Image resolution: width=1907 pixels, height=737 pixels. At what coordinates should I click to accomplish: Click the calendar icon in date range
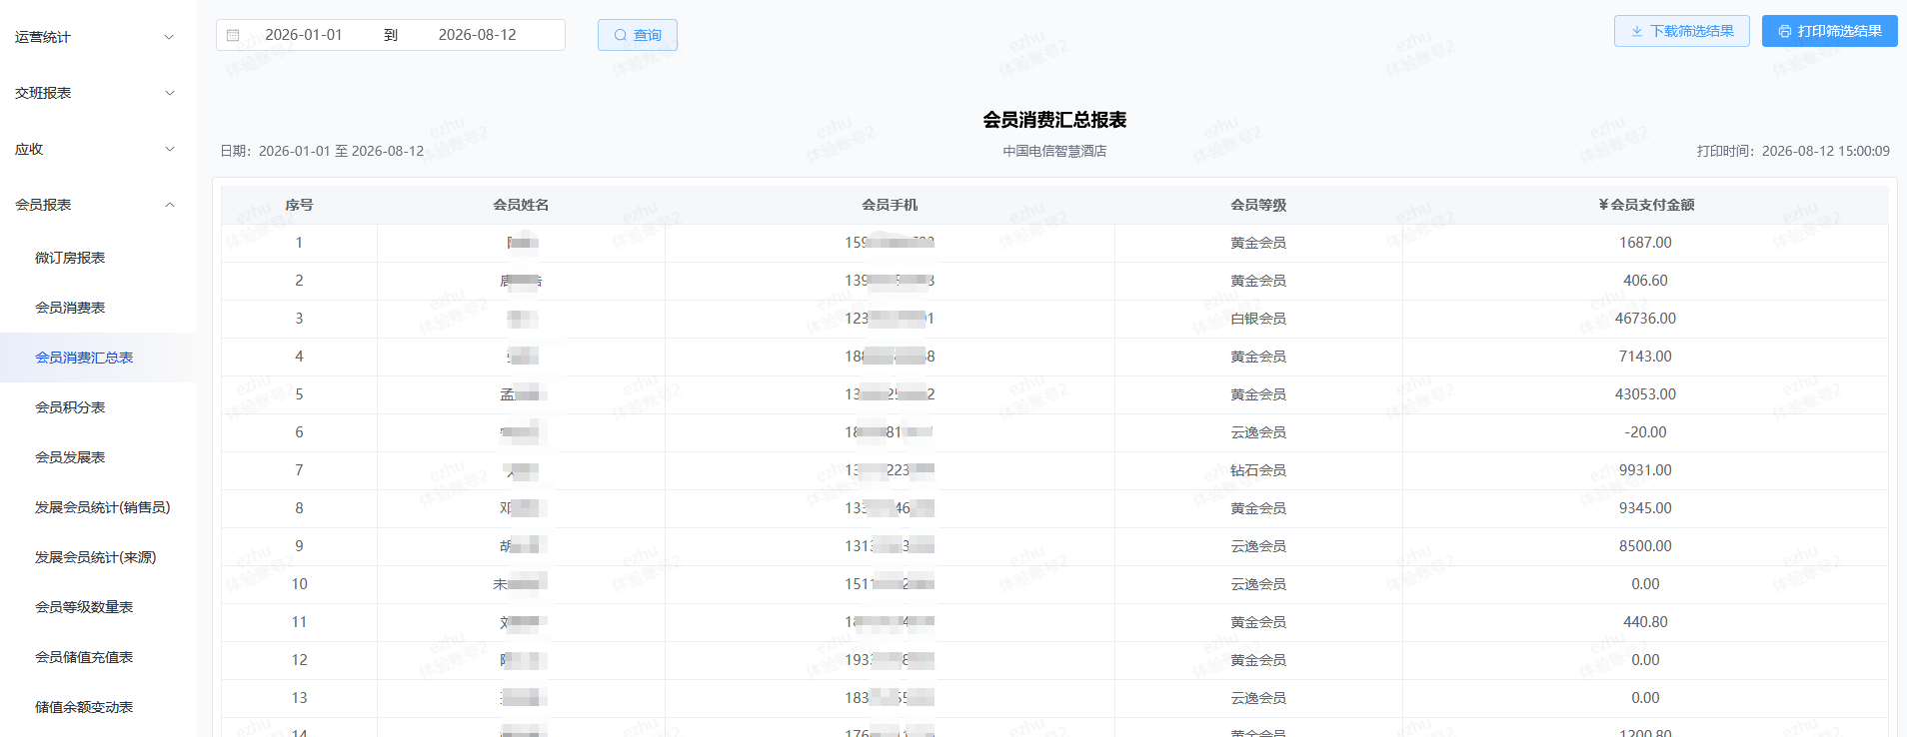click(x=233, y=35)
